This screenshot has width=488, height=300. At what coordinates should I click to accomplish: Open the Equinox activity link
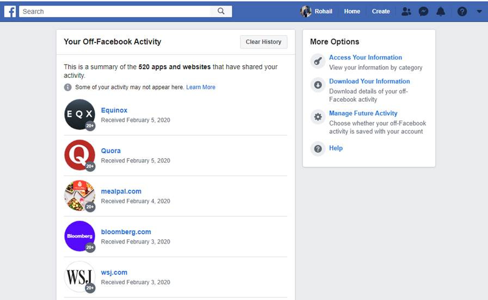(x=114, y=110)
